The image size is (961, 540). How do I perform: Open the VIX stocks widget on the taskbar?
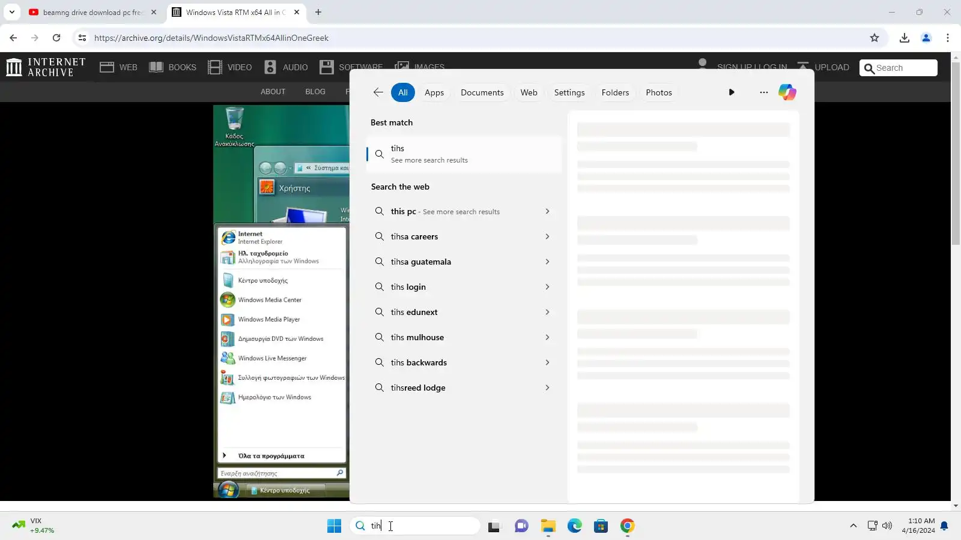pos(34,526)
